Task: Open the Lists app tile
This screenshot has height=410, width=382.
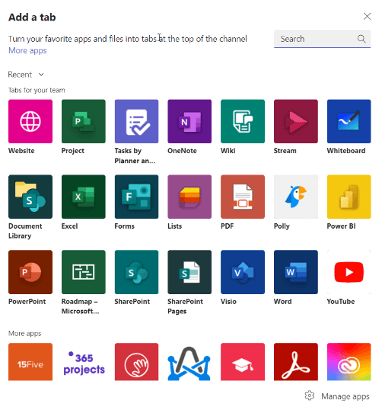Action: 189,197
